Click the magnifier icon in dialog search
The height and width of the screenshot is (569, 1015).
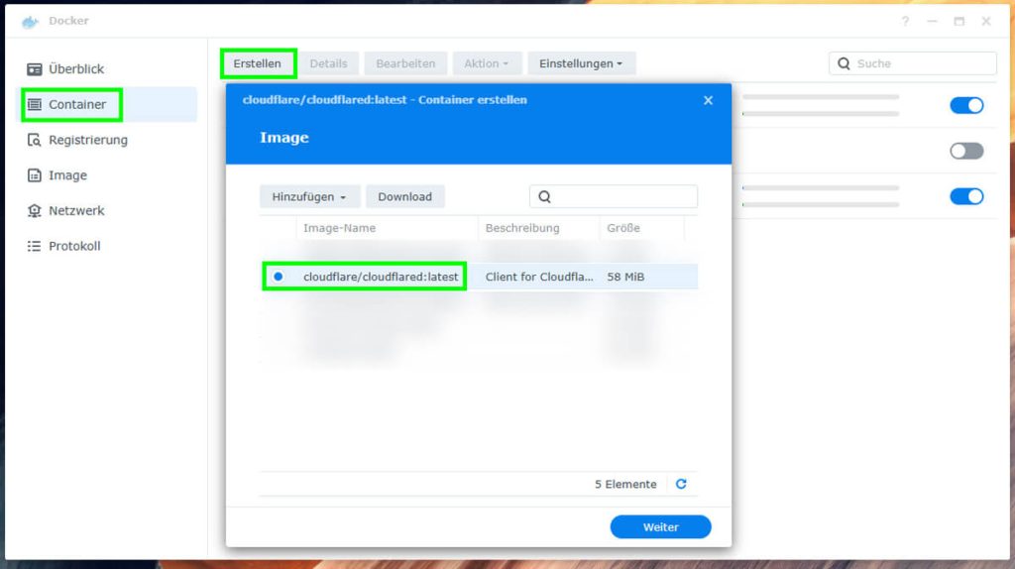point(544,197)
